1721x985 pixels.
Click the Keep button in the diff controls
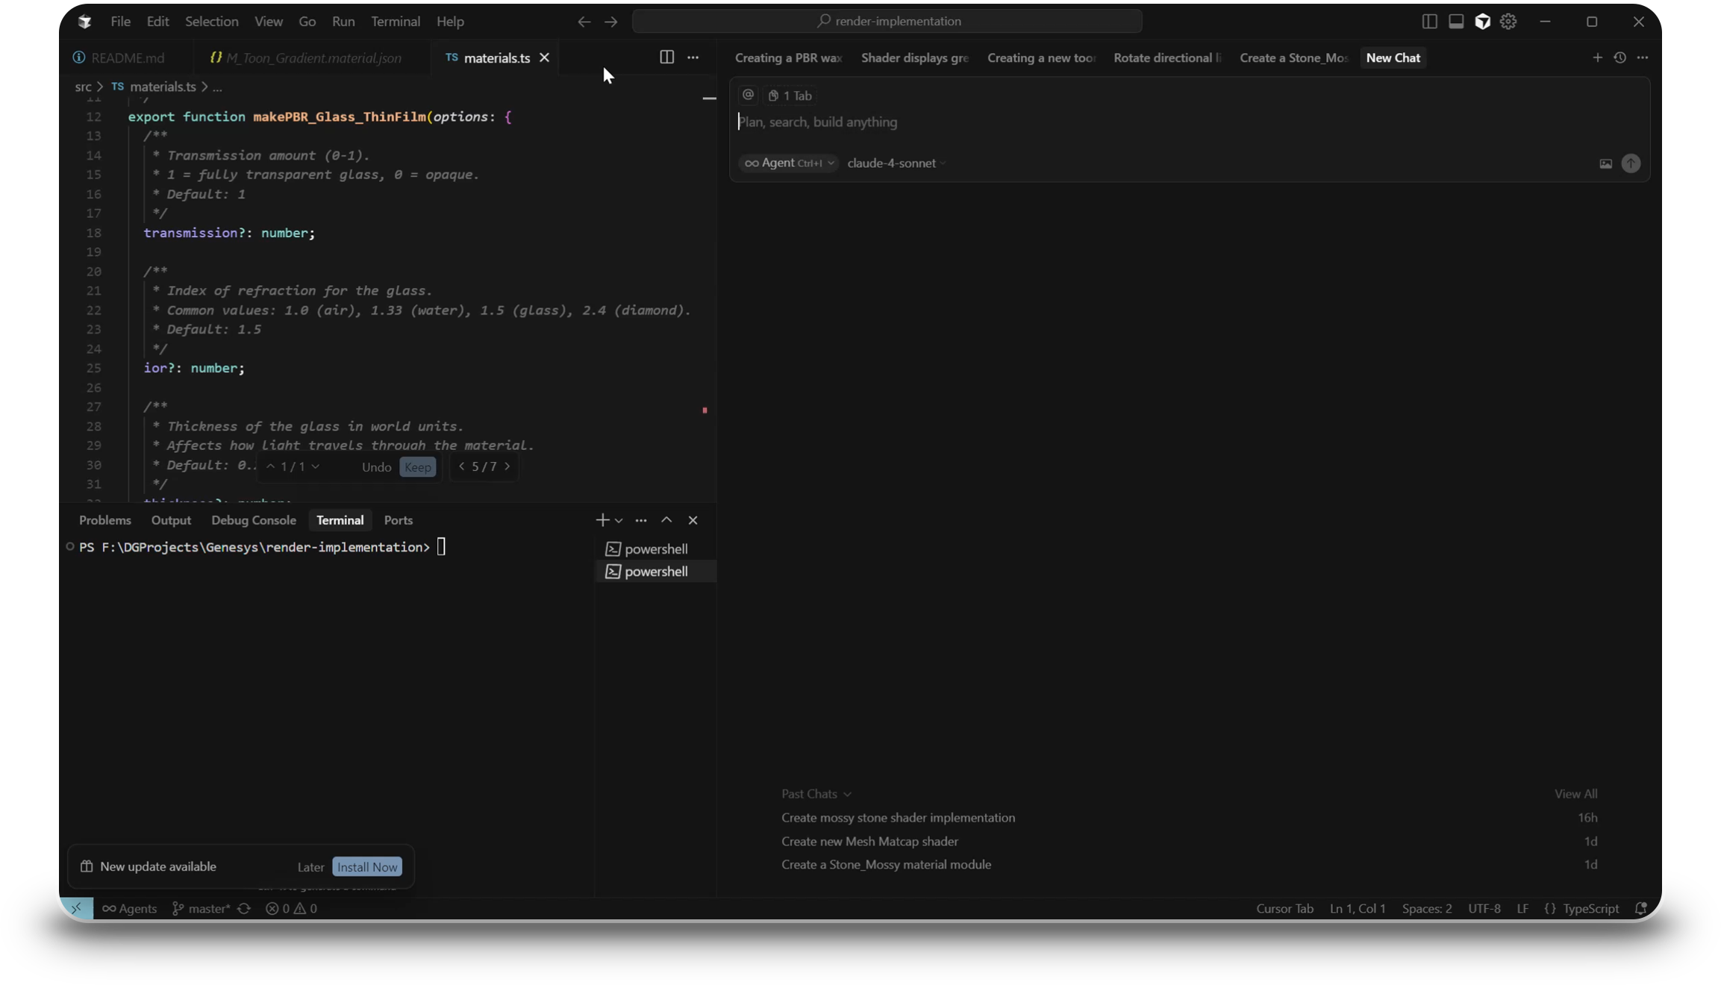pyautogui.click(x=418, y=467)
